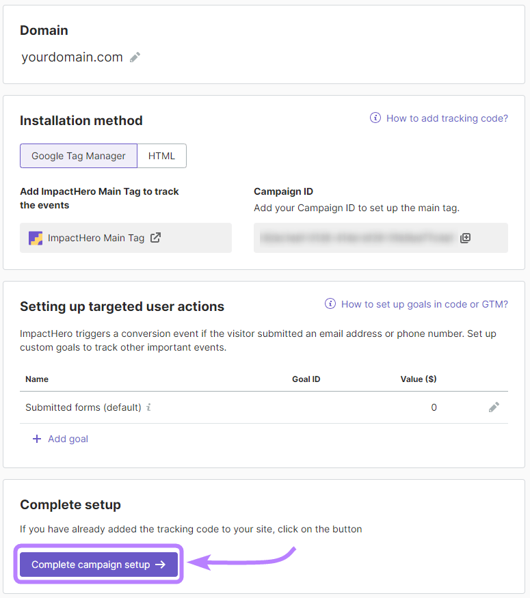View info about the Submitted forms default goal
The width and height of the screenshot is (530, 598).
[x=149, y=407]
